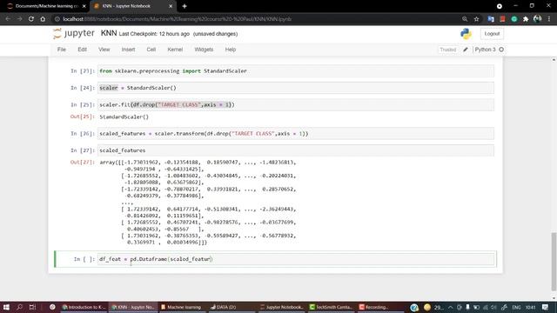The image size is (557, 313).
Task: Open the Windows Start menu
Action: 6,307
